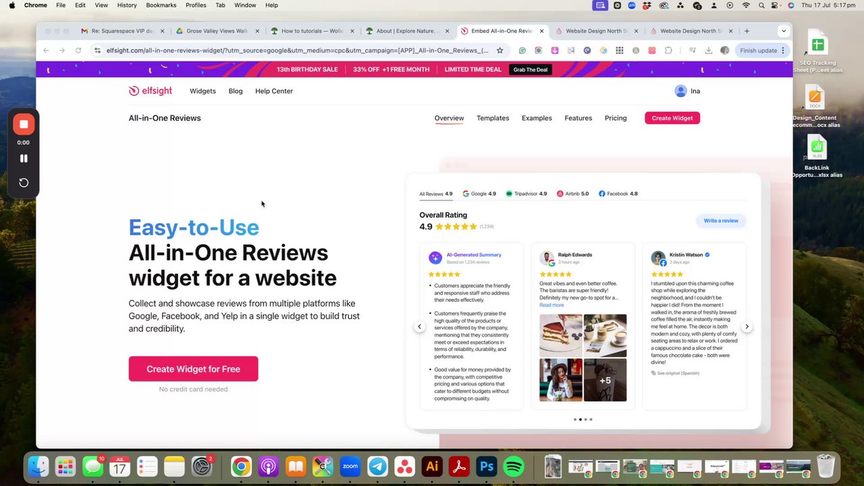Switch to About Explore Nature tab
The image size is (864, 486).
coord(407,31)
